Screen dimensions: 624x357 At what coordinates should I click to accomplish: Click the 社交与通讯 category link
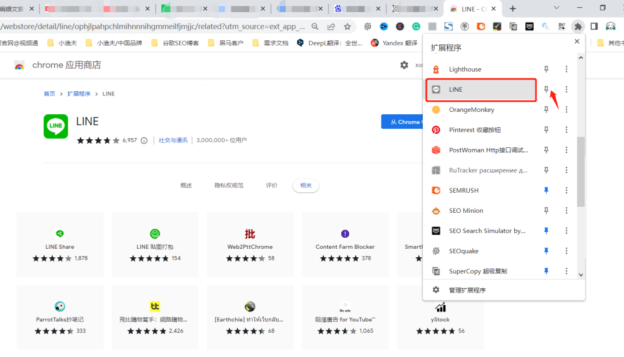173,140
